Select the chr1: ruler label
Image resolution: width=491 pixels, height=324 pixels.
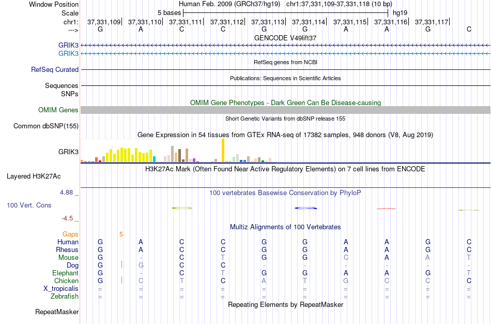pos(71,22)
